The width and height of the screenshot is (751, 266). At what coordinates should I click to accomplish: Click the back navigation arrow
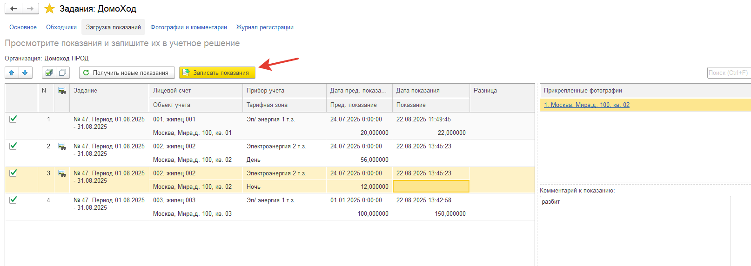(x=13, y=9)
